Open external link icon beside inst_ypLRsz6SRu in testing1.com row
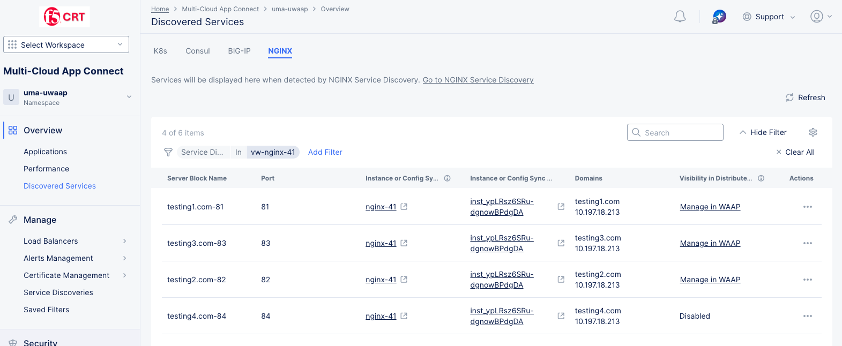842x346 pixels. tap(561, 207)
